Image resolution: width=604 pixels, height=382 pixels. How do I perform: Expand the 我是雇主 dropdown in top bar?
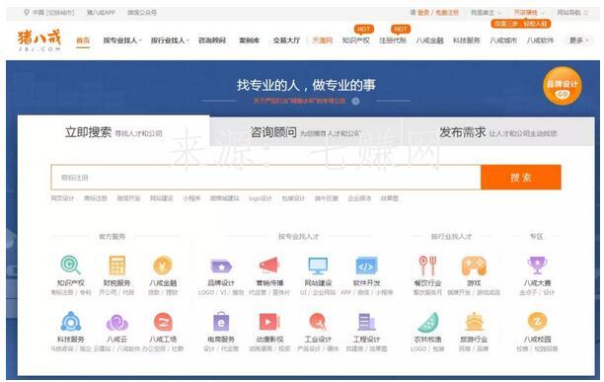(486, 13)
